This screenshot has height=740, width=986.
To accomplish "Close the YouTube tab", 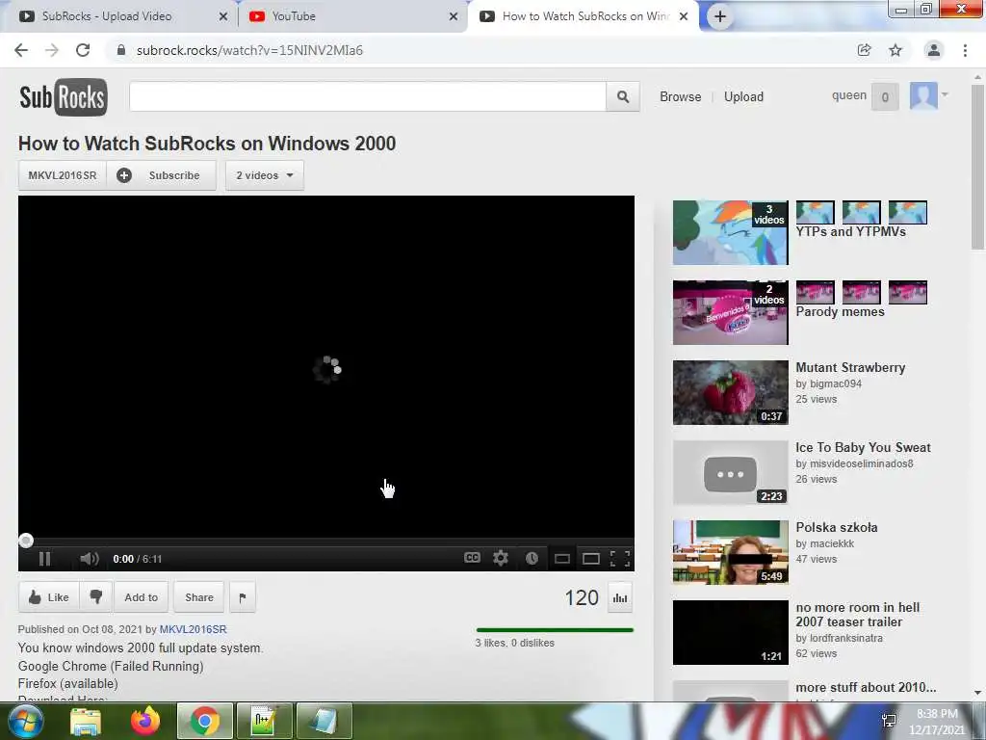I will 454,17.
